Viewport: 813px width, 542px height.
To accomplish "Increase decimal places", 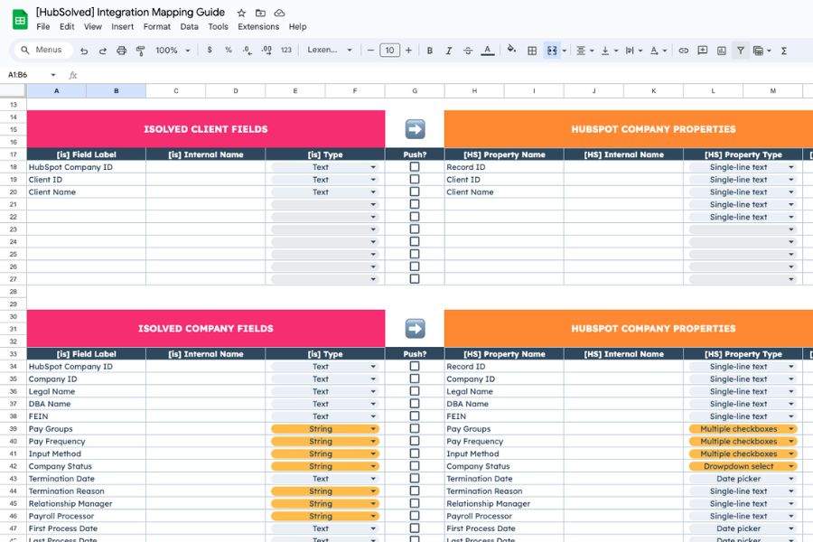I will point(266,51).
